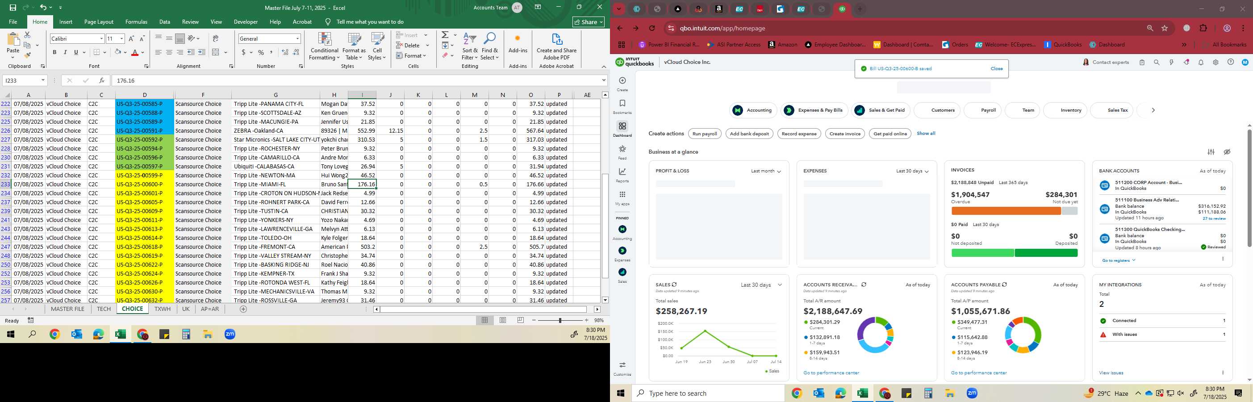
Task: Click Decrease Font Size icon in Excel
Action: pos(142,38)
